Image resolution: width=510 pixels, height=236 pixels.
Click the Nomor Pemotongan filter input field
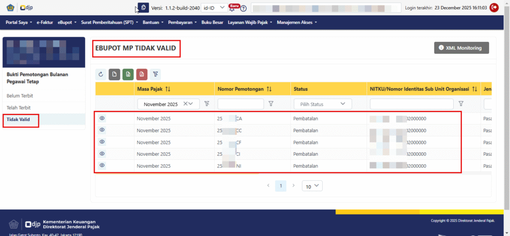coord(241,104)
